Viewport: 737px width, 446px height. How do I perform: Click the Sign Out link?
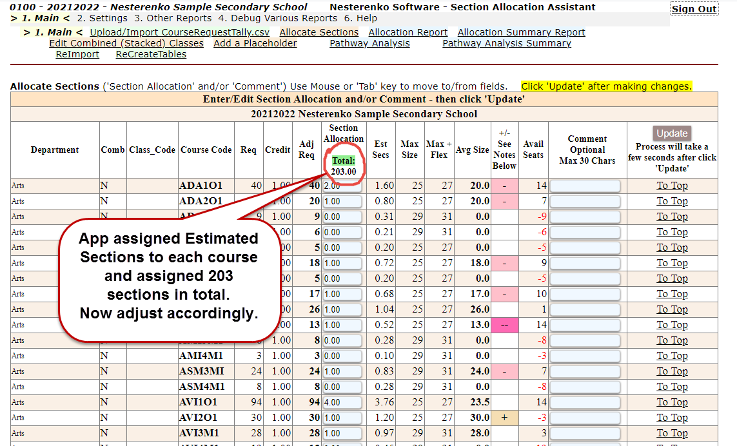click(694, 9)
